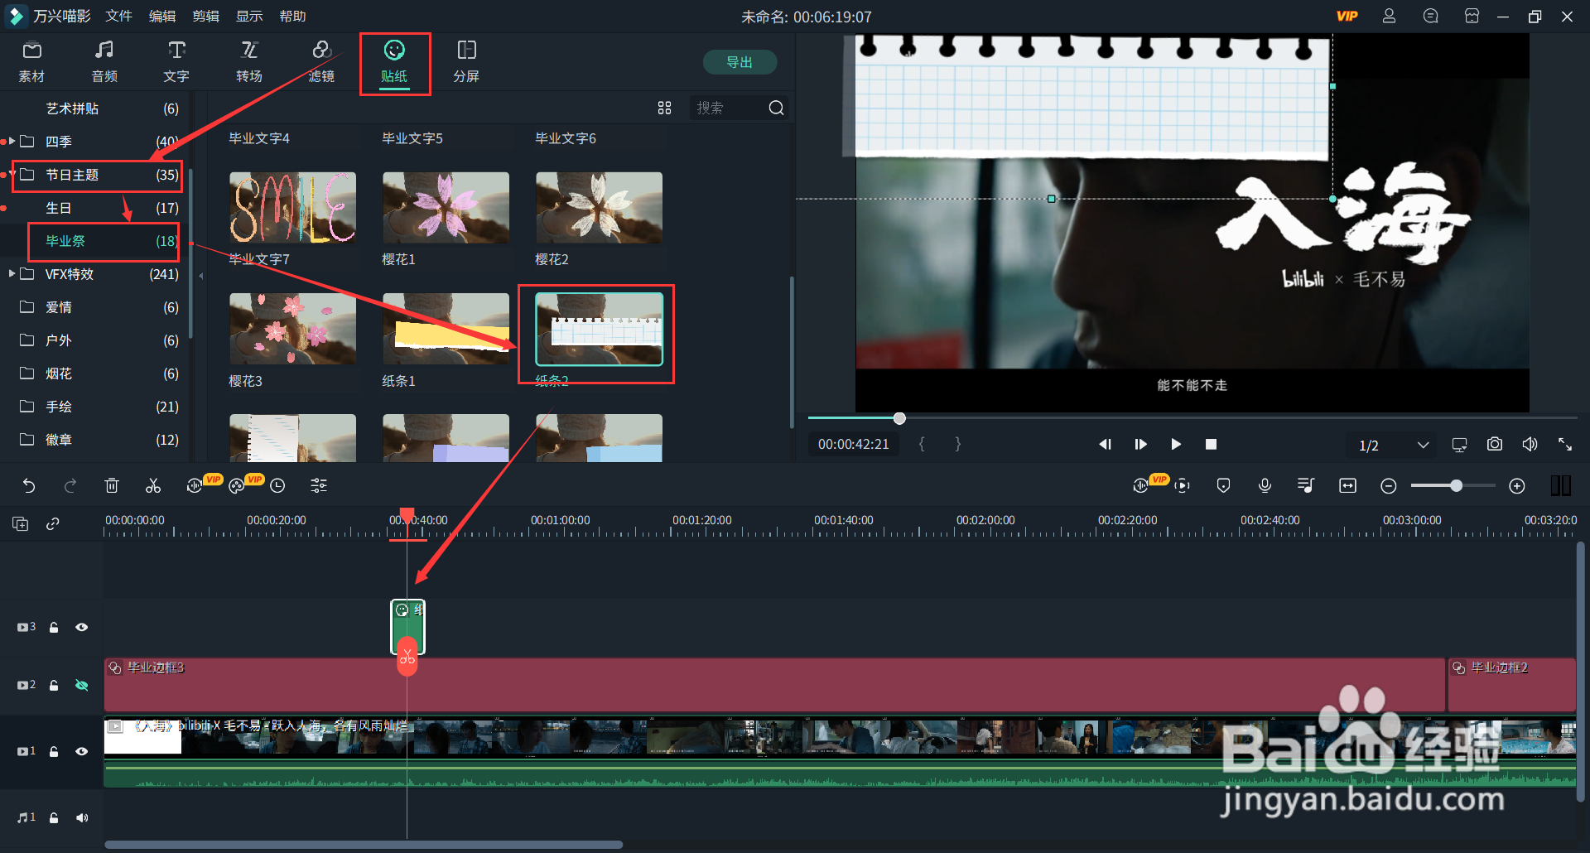Click the sticker search field
The image size is (1590, 853).
pyautogui.click(x=729, y=108)
